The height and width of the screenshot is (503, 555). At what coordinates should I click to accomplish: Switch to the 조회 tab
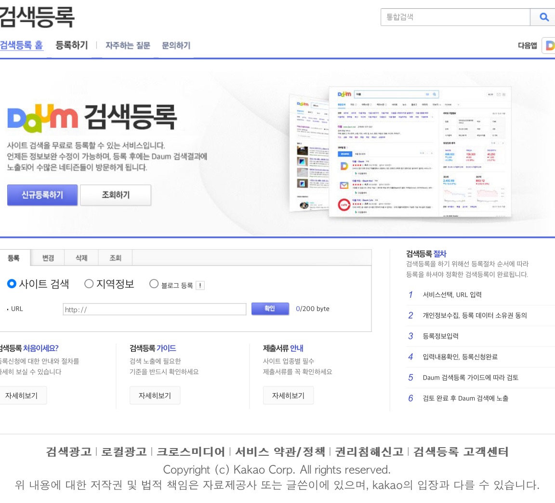[x=116, y=258]
